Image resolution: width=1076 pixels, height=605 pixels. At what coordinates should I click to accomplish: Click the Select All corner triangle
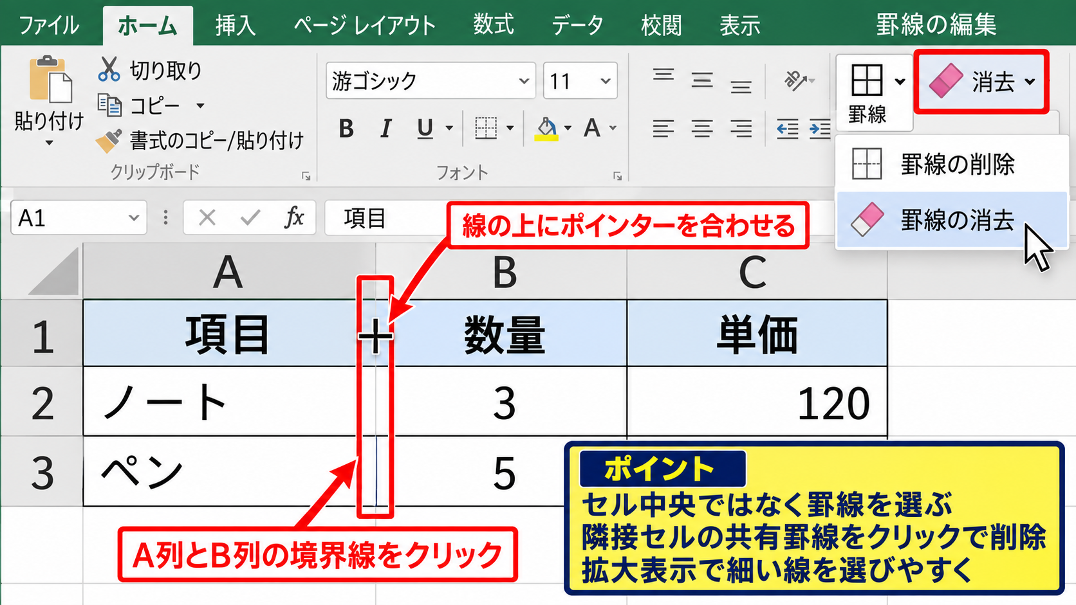point(55,271)
